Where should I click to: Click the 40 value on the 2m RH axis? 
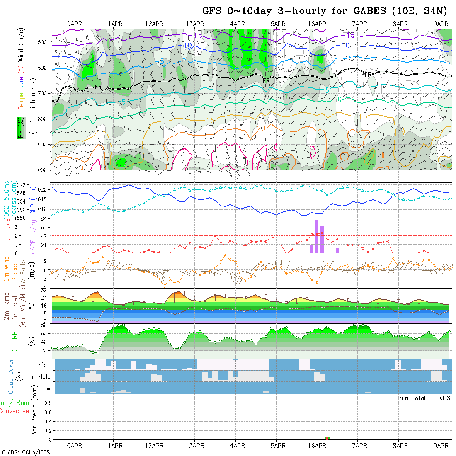(x=44, y=342)
